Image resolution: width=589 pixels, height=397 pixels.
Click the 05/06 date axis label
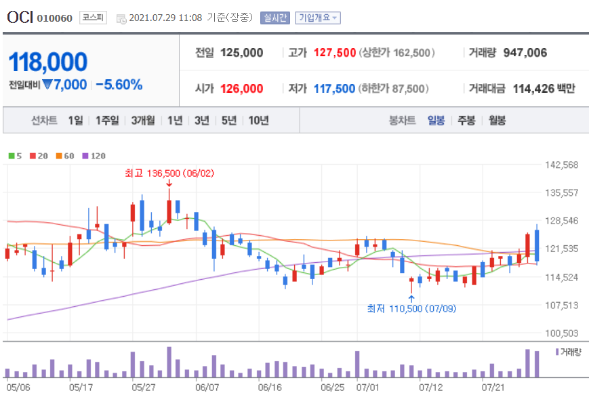pos(18,388)
